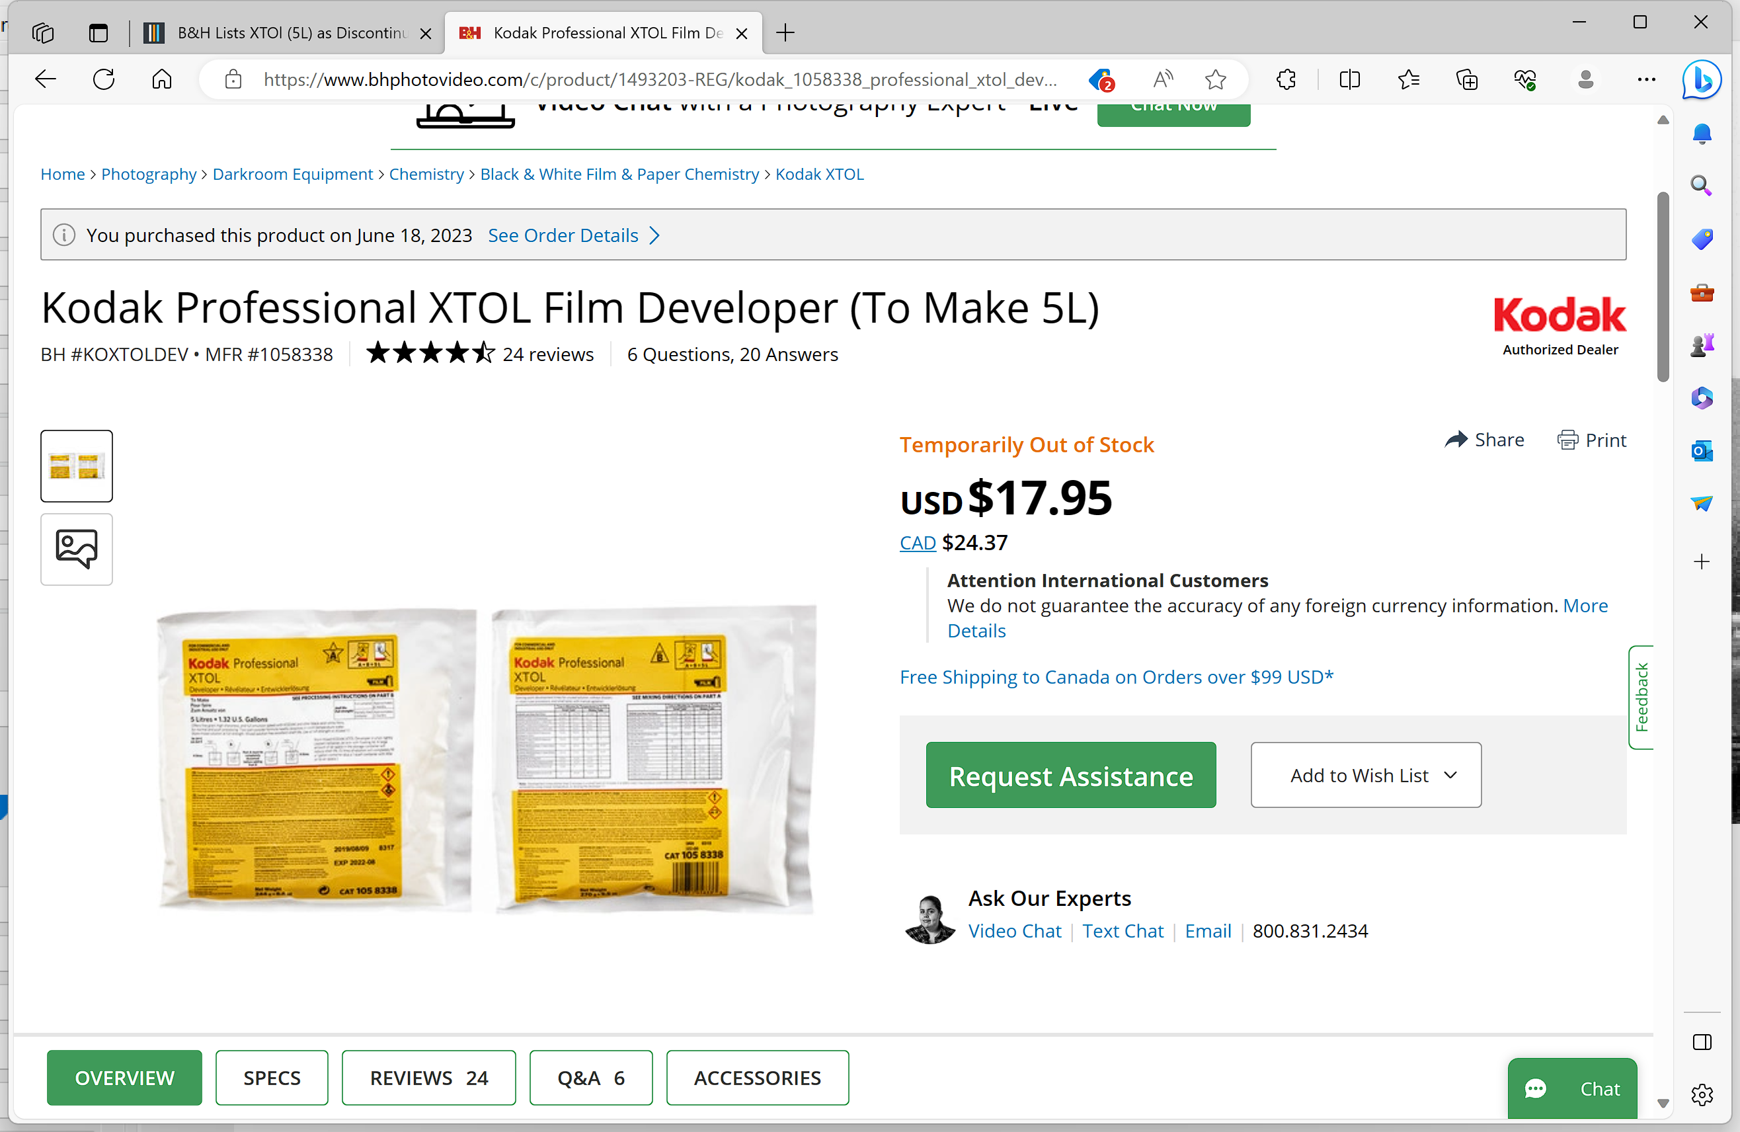
Task: Open tab actions menu icon
Action: tap(98, 33)
